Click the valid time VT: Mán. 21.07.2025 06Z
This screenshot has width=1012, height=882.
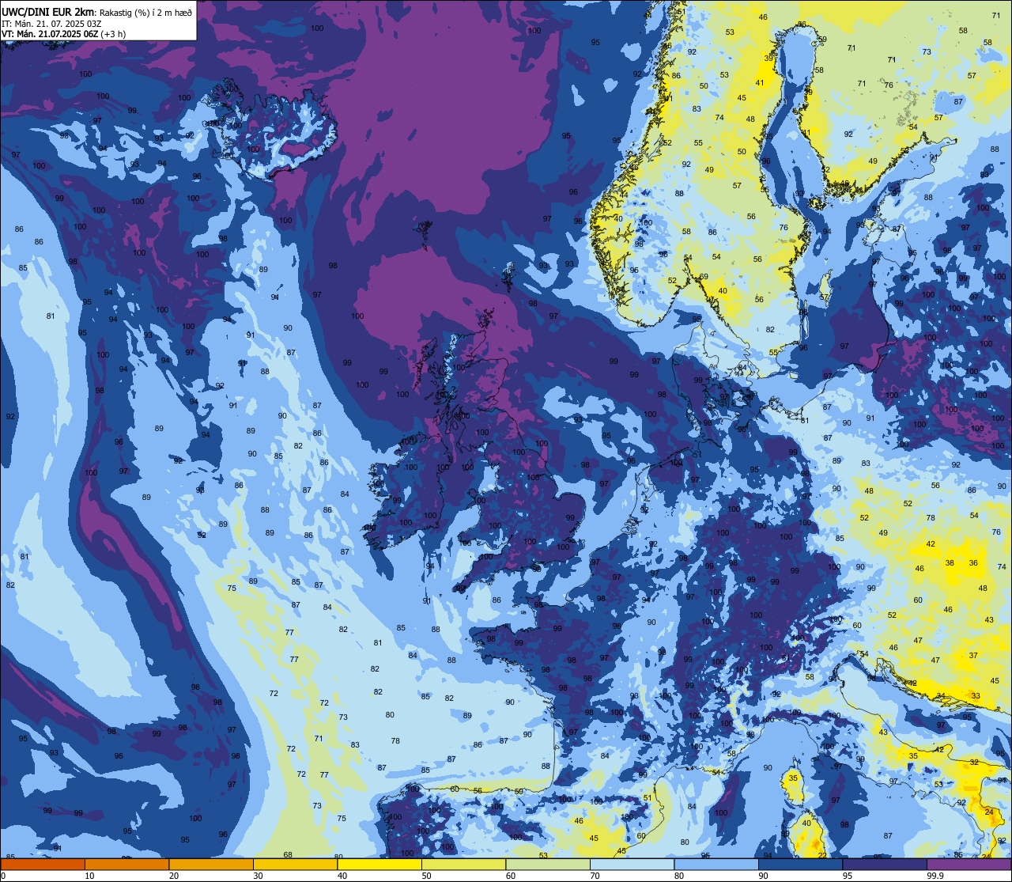point(51,33)
